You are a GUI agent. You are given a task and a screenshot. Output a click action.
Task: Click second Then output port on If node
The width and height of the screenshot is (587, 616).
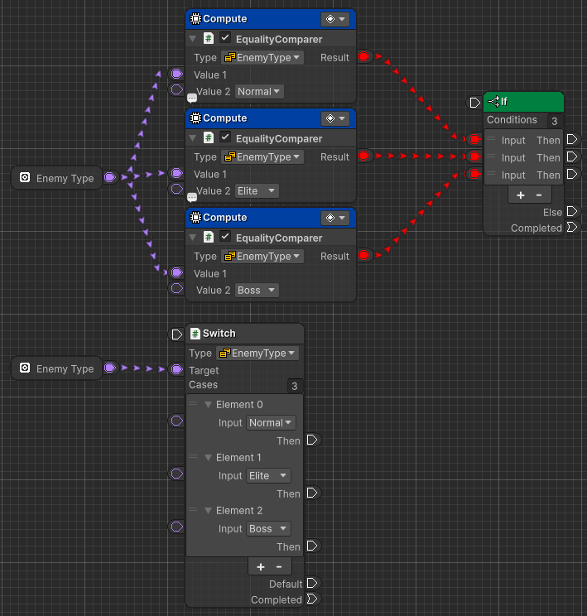(572, 156)
